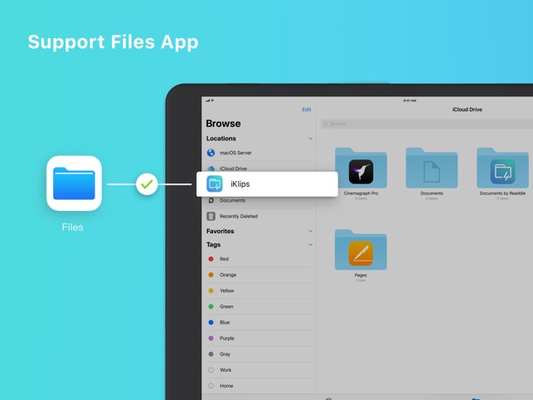
Task: Select the Purple tag
Action: click(259, 338)
